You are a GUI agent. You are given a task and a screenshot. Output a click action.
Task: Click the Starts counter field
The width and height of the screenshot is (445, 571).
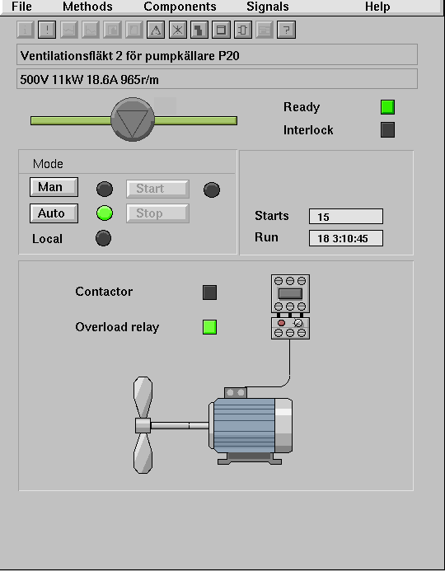(x=346, y=217)
